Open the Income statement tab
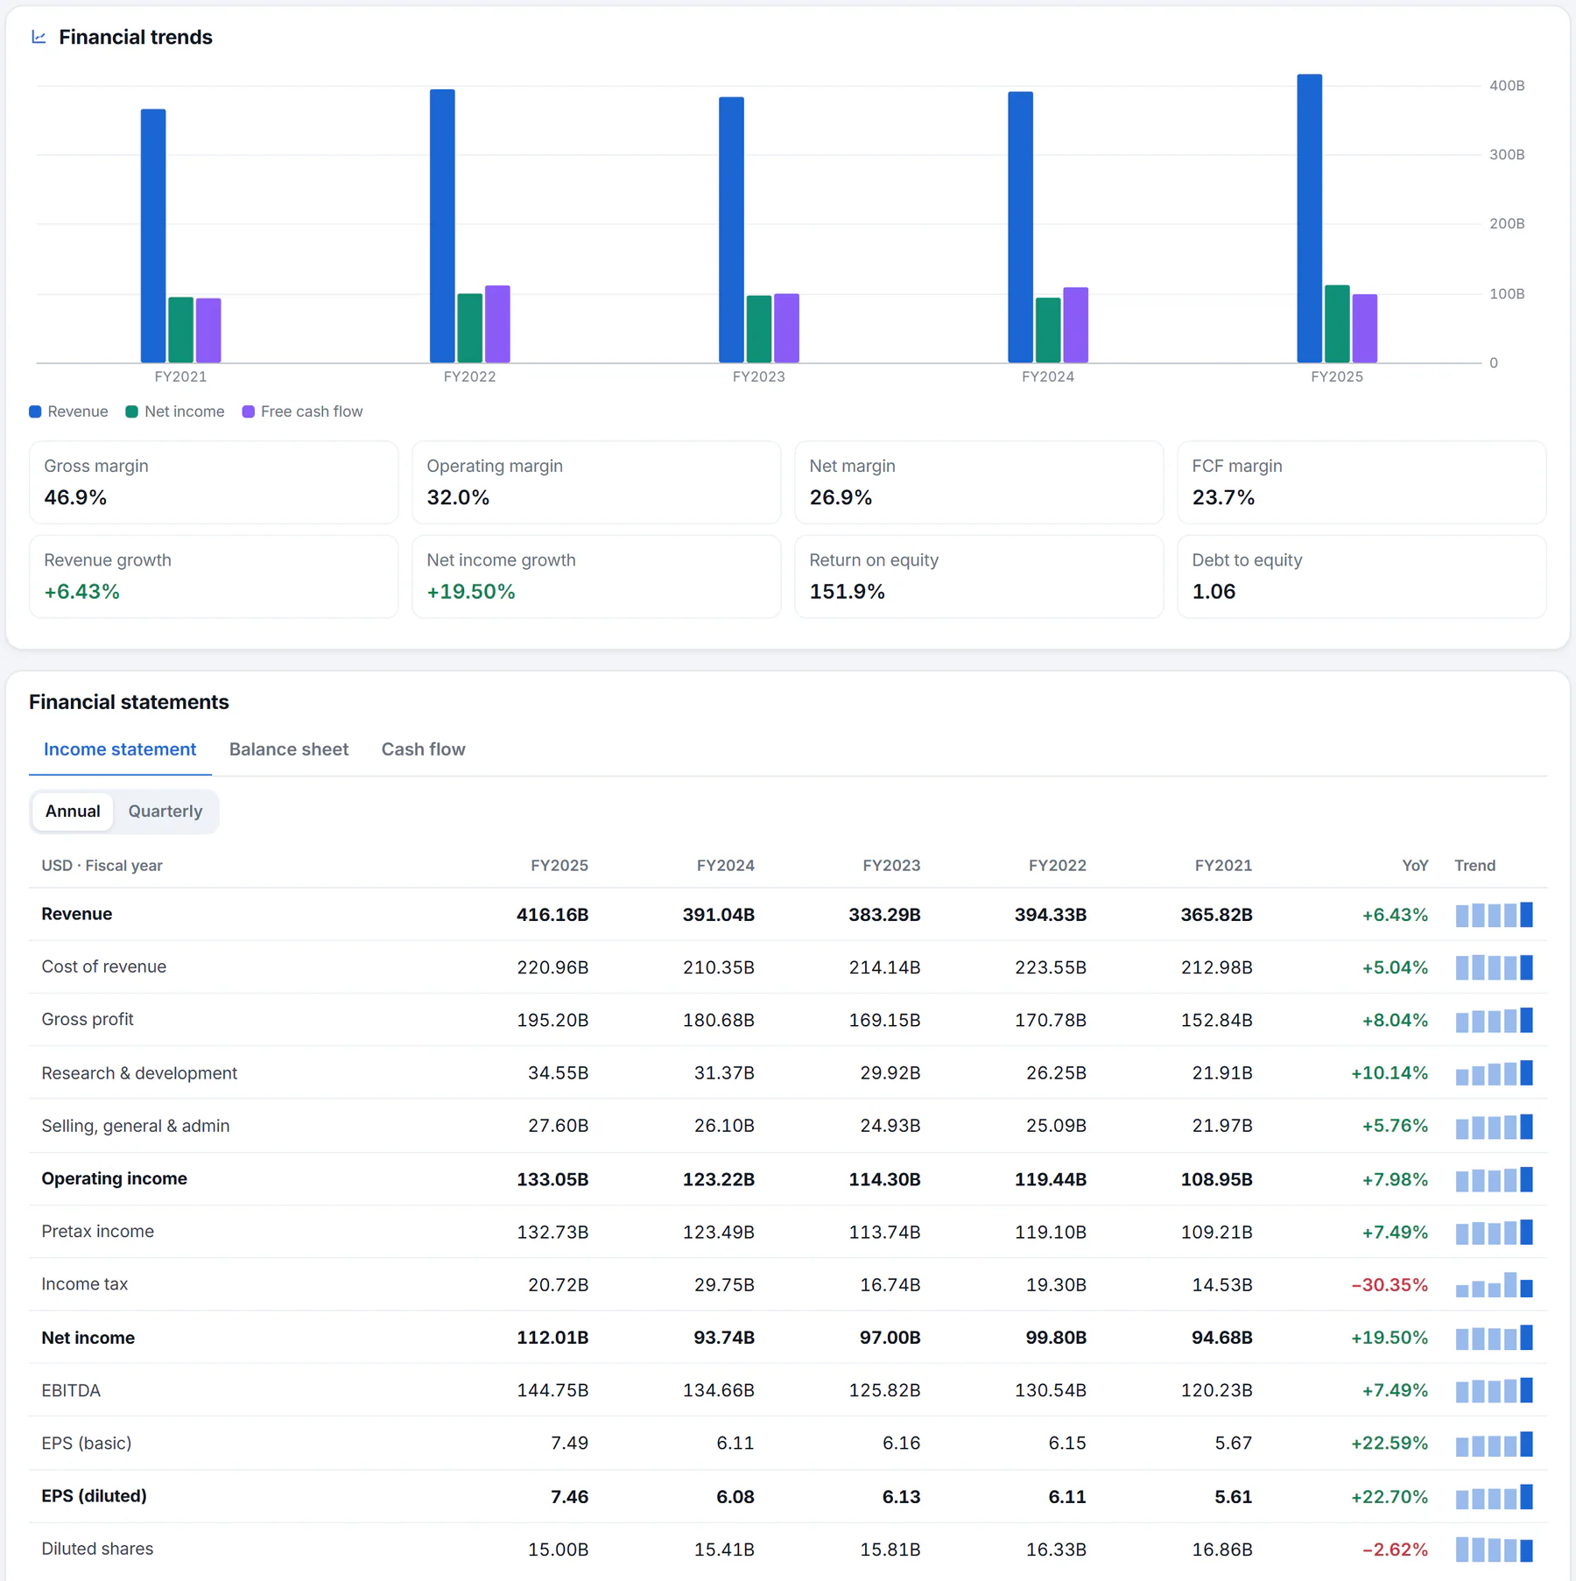The height and width of the screenshot is (1581, 1576). click(x=120, y=749)
